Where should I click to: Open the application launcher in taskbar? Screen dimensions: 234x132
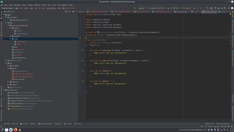click(x=2, y=130)
